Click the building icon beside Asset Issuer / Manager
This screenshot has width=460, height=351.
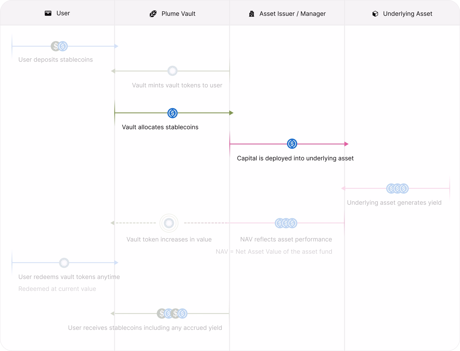click(252, 14)
